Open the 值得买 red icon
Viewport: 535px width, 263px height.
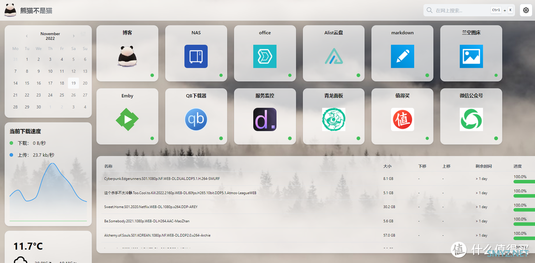(403, 119)
